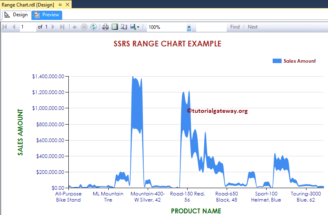Click the Mountain-400-W Silver, 42 label
This screenshot has width=328, height=215.
pos(148,197)
